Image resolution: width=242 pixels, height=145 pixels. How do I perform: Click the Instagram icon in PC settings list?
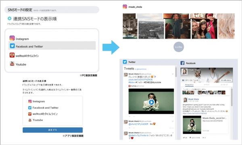click(12, 38)
